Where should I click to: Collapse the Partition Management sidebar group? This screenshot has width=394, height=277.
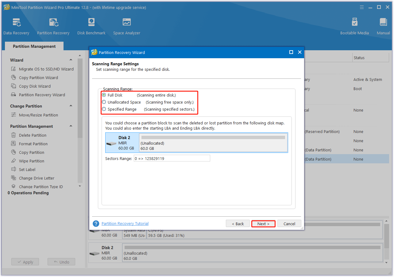pyautogui.click(x=71, y=126)
